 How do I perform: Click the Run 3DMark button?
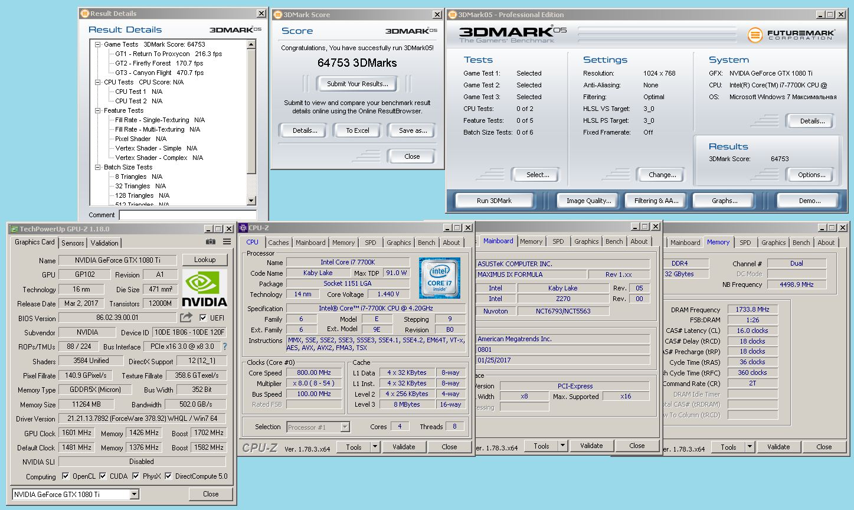(x=495, y=201)
